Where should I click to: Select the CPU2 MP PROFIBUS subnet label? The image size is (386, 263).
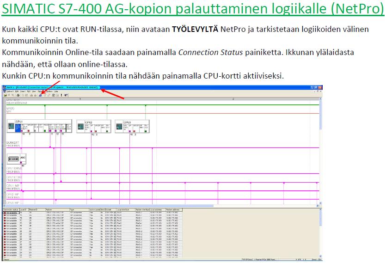(x=13, y=196)
